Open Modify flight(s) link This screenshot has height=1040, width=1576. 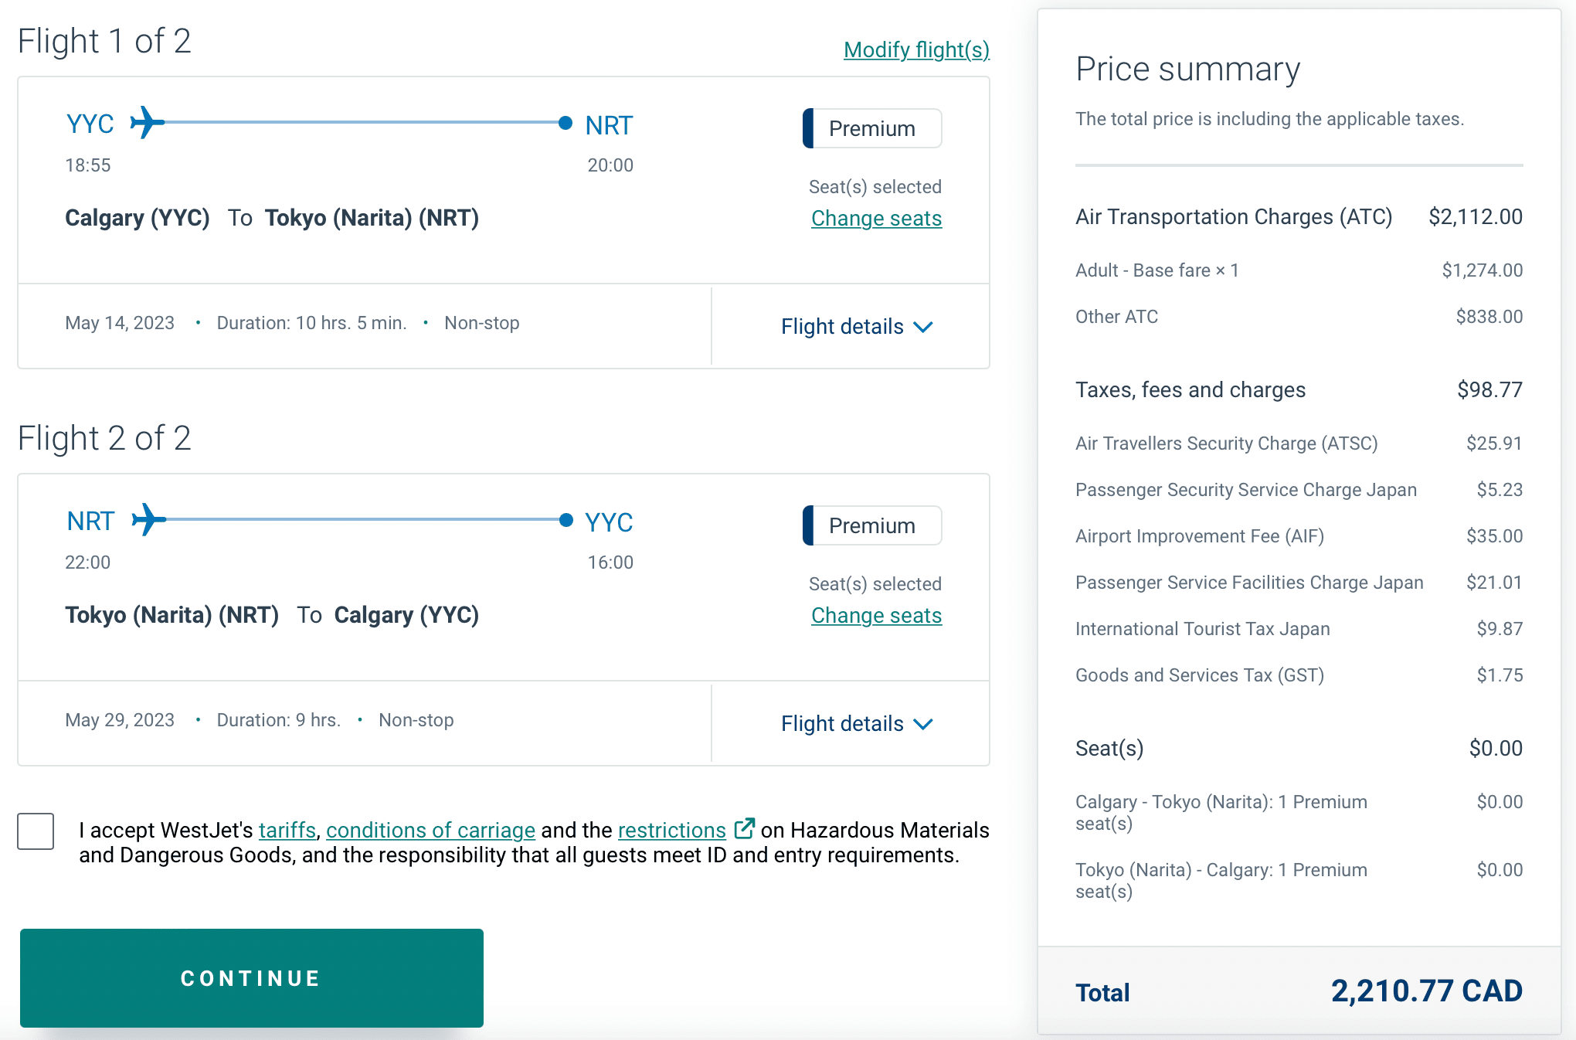pos(916,49)
